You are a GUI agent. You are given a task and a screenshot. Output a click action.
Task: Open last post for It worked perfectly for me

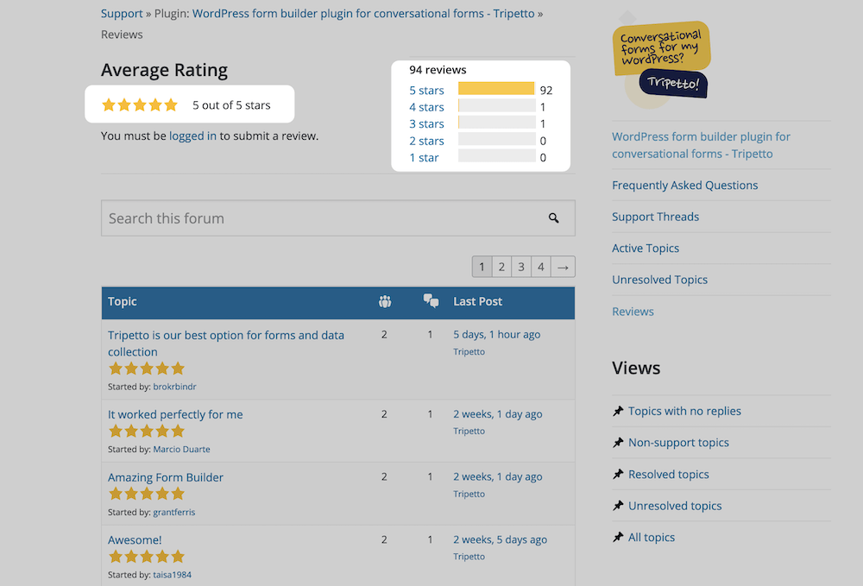(x=498, y=413)
